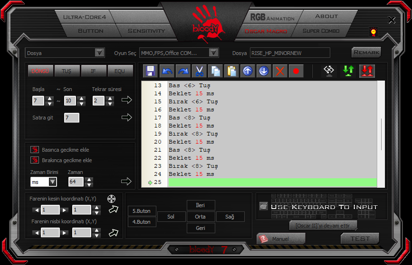Redo the macro edit
Screen dimensions: 412x265
point(183,71)
